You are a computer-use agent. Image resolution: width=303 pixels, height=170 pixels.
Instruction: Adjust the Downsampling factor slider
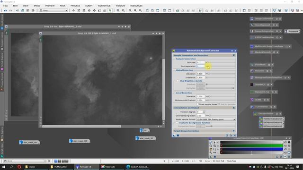pyautogui.click(x=221, y=115)
